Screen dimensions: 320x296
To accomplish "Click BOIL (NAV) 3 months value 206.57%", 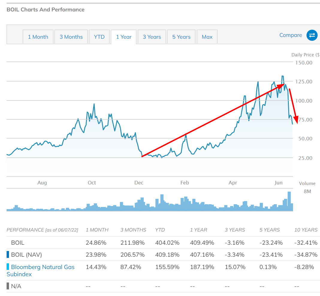I will click(132, 255).
